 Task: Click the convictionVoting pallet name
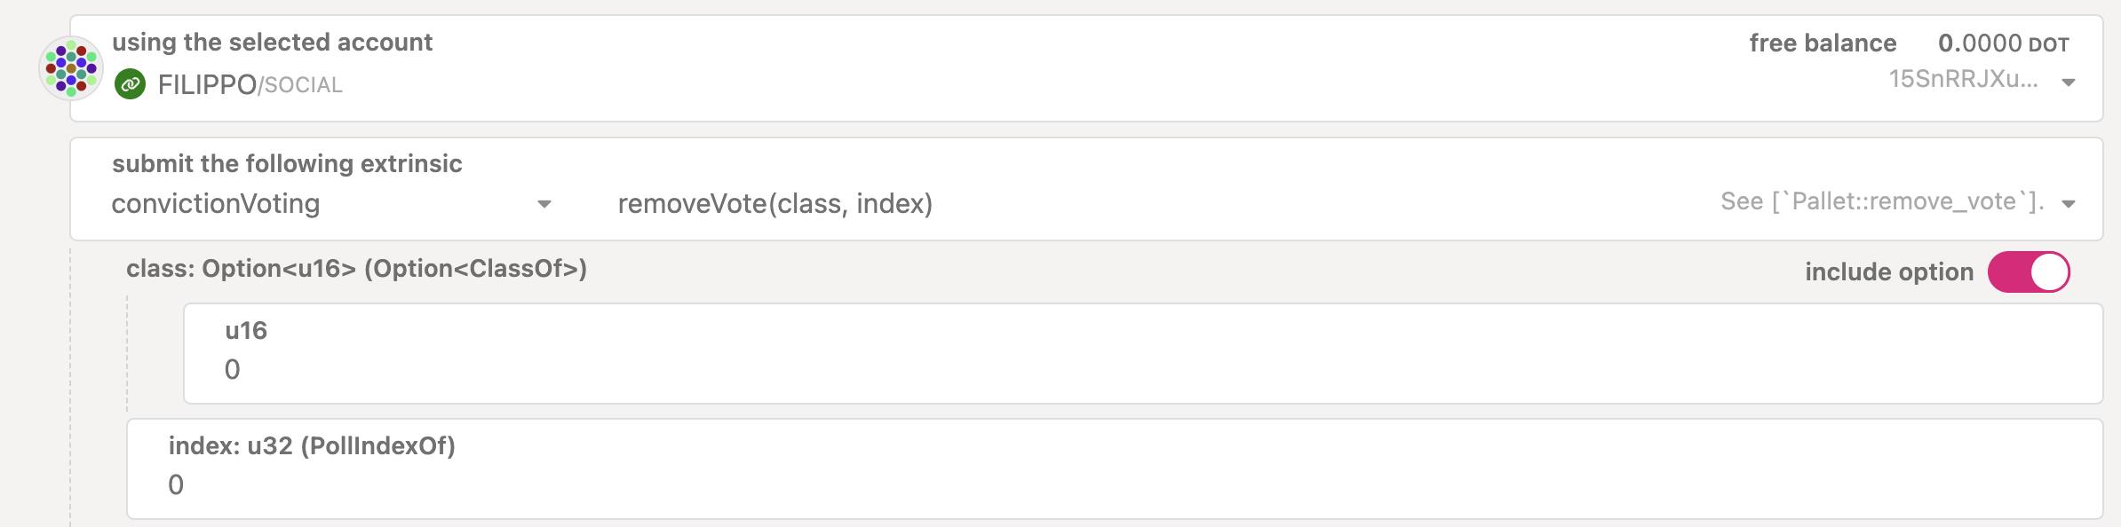pyautogui.click(x=216, y=204)
